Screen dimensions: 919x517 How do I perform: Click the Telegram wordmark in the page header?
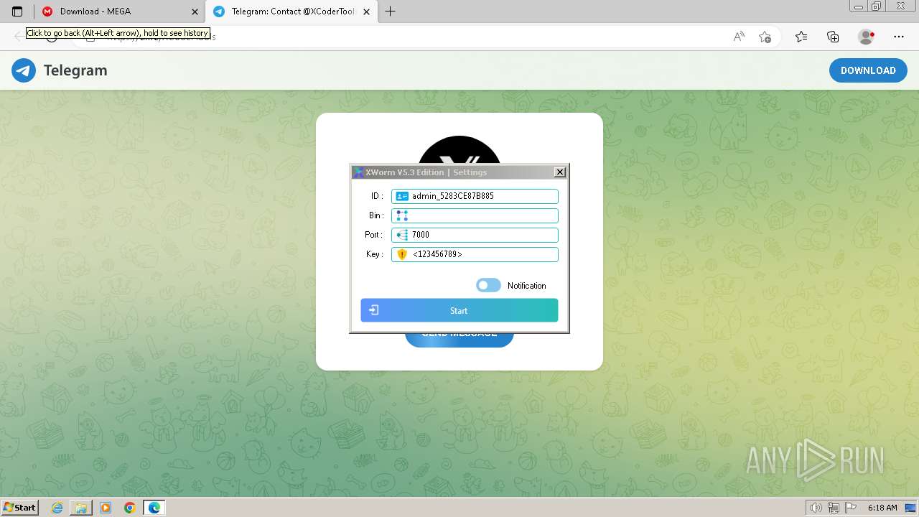click(75, 70)
